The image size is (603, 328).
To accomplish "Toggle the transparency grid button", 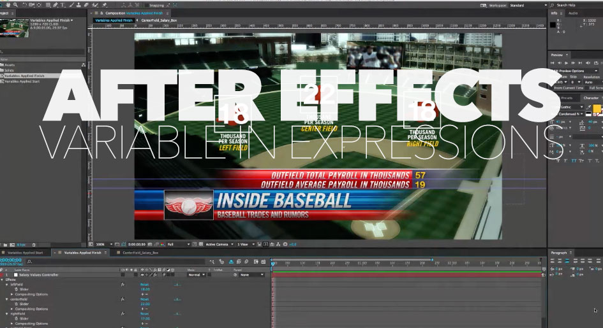I will (201, 245).
